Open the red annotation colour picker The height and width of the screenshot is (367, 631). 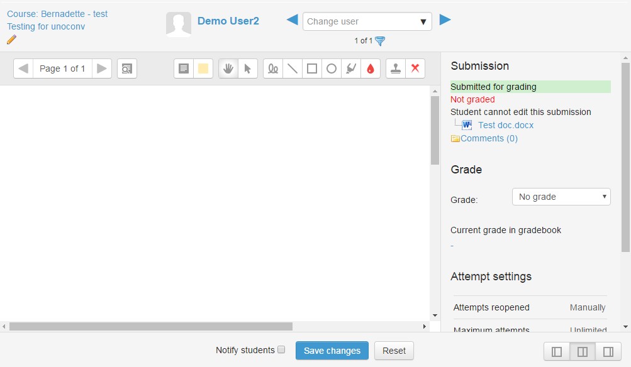tap(371, 68)
